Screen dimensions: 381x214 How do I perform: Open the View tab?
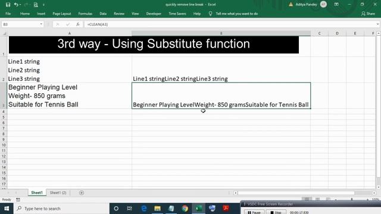pyautogui.click(x=135, y=14)
